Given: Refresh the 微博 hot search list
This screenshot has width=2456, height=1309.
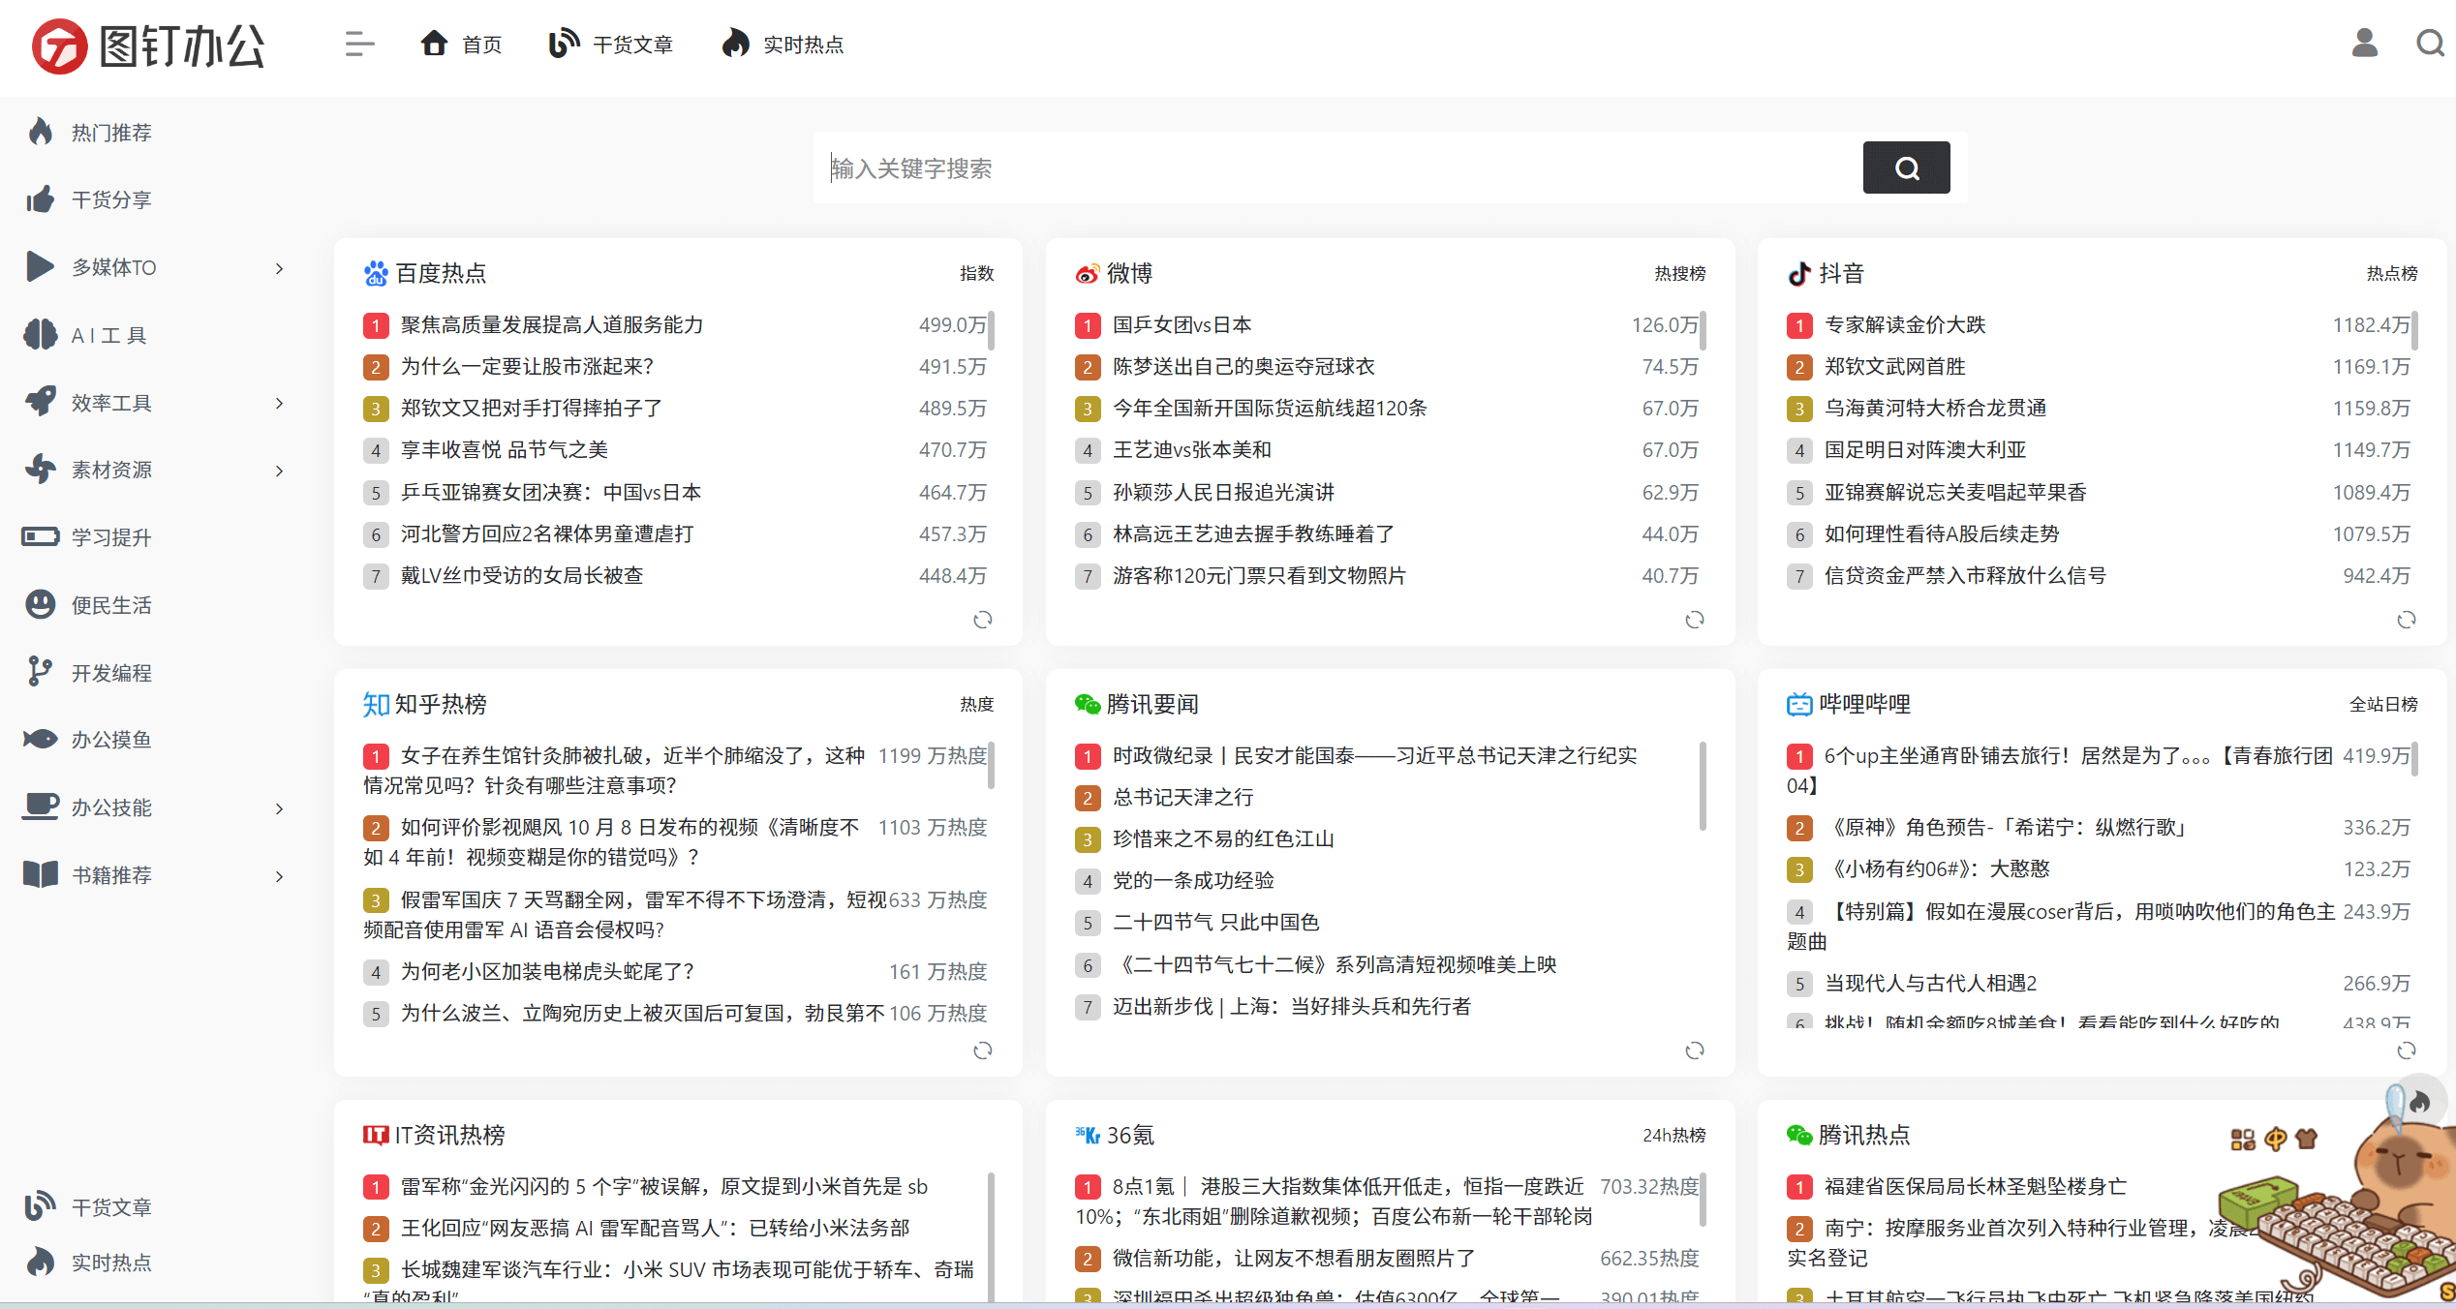Looking at the screenshot, I should point(1695,620).
